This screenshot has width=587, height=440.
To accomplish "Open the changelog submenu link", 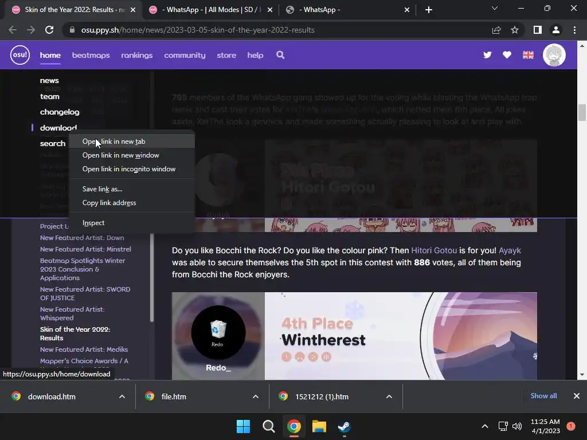I will [60, 112].
